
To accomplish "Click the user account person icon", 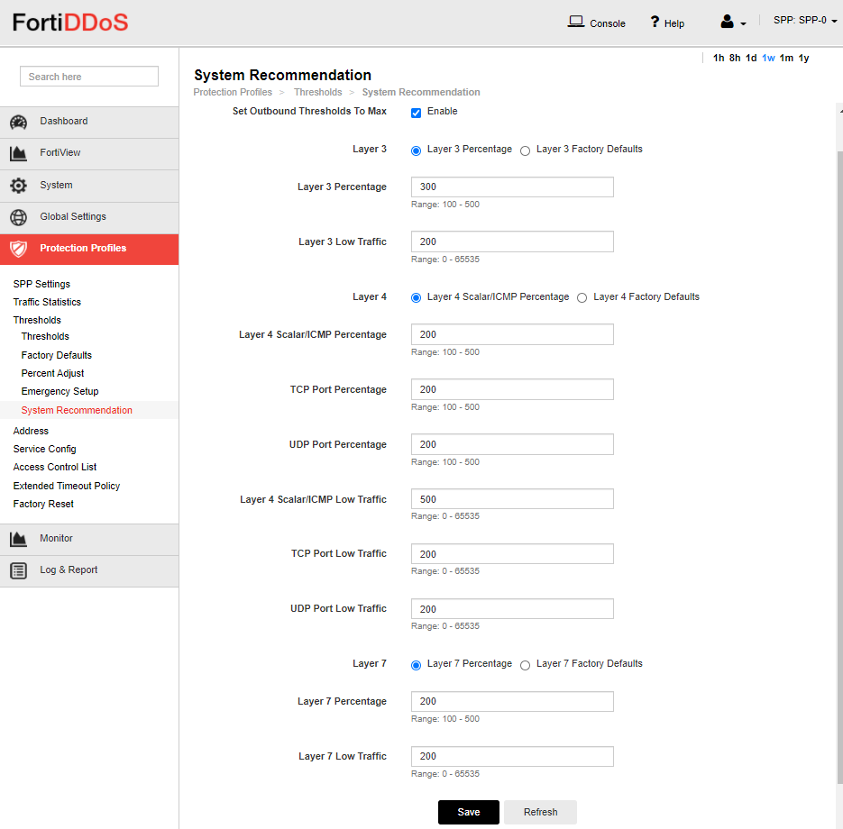I will pos(727,23).
